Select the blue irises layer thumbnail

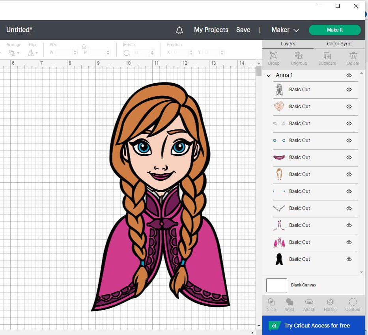click(x=279, y=140)
